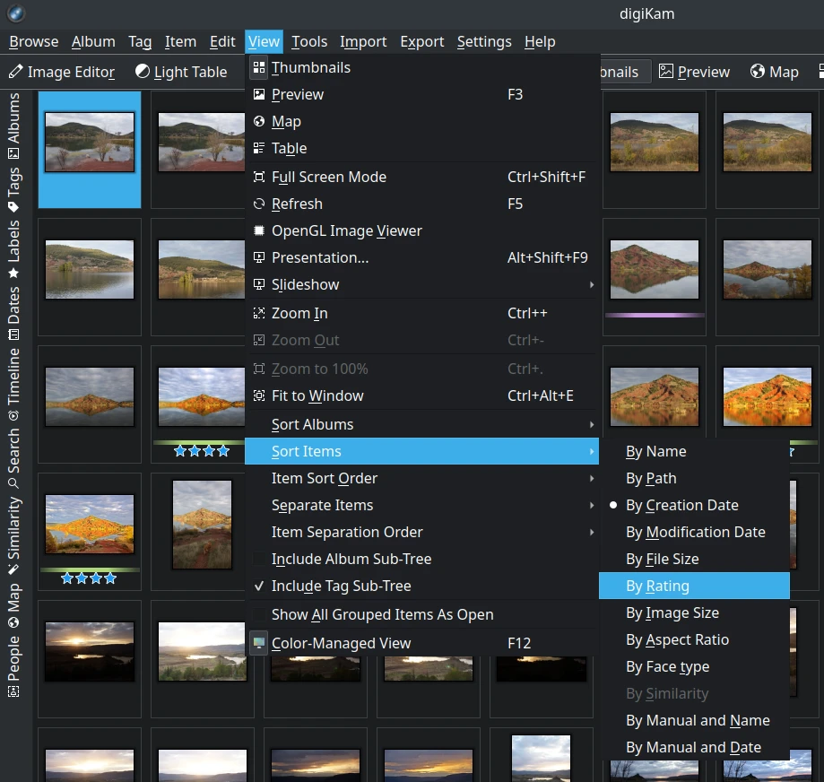Enable Include Album Sub-Tree option

tap(421, 559)
